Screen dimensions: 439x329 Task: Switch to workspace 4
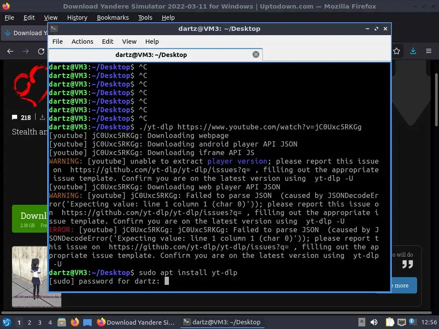click(50, 322)
